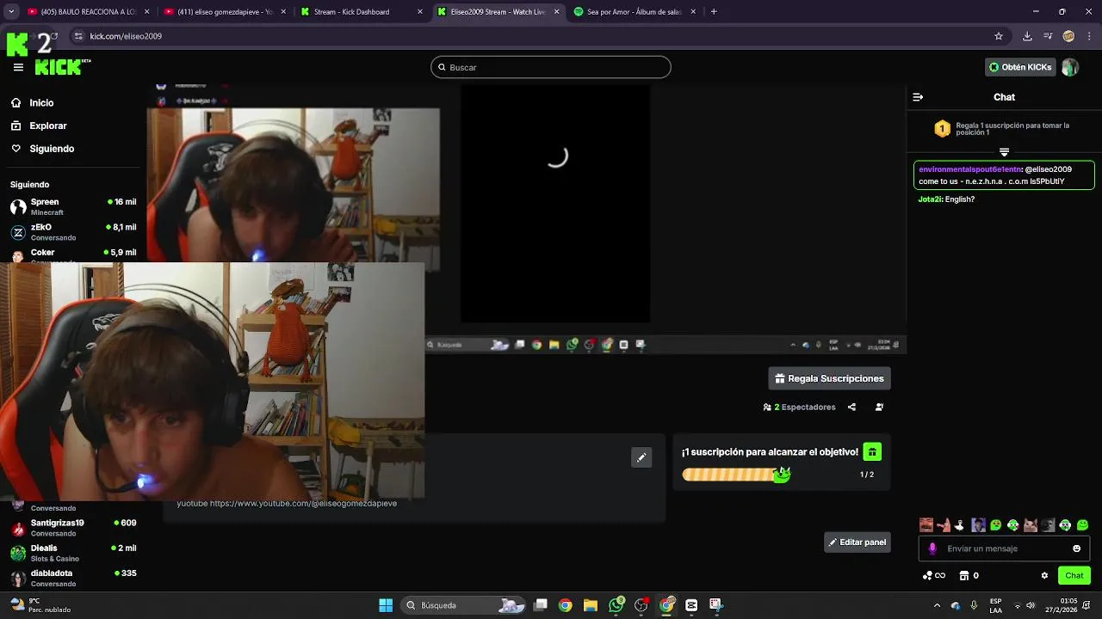This screenshot has width=1102, height=619.
Task: Open the user profile avatar menu
Action: [1069, 67]
